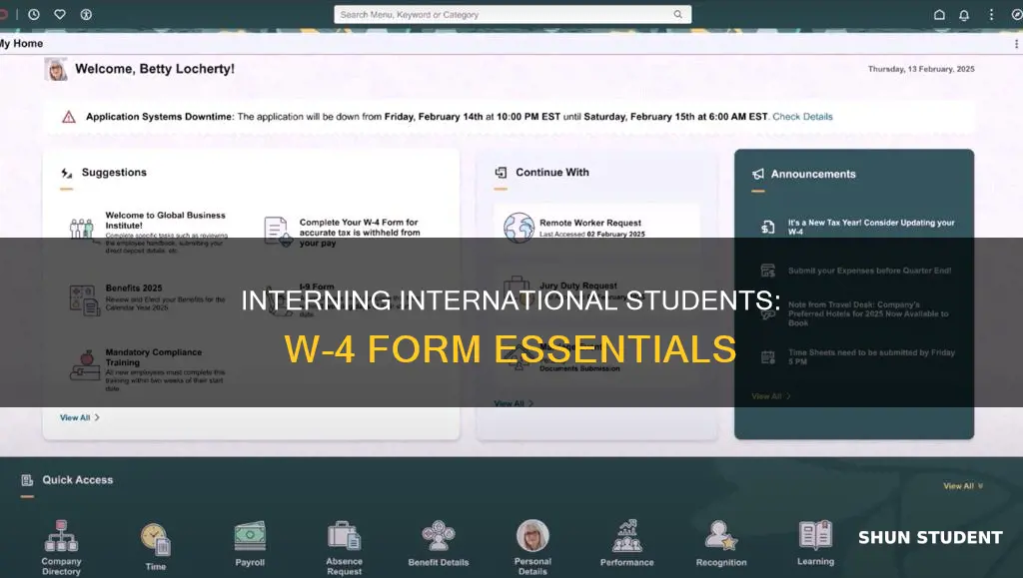Open Company Directory quick access
The width and height of the screenshot is (1023, 578).
(61, 547)
